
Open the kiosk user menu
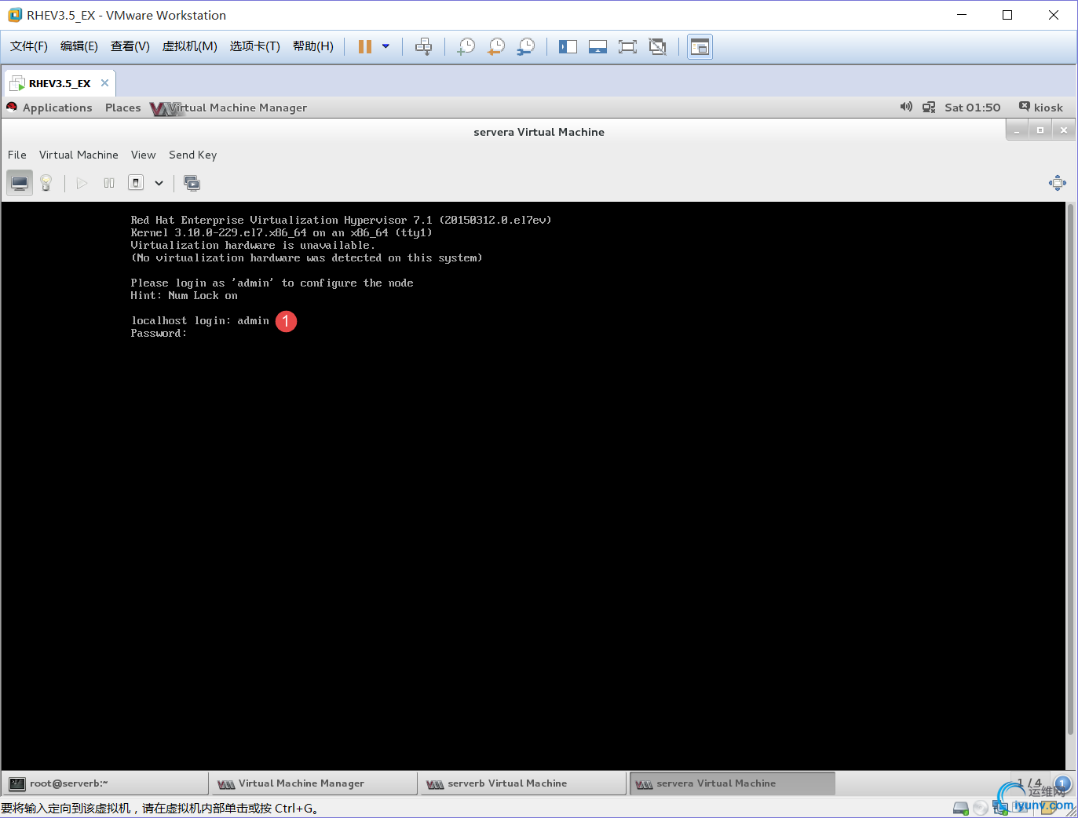(x=1041, y=108)
